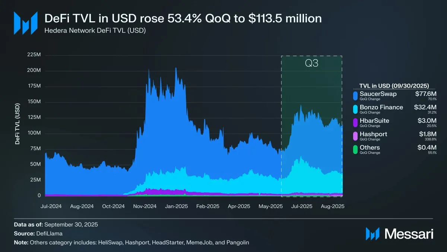Click the Bonzo Finance cyan legend swatch
Image resolution: width=447 pixels, height=252 pixels.
pos(356,109)
